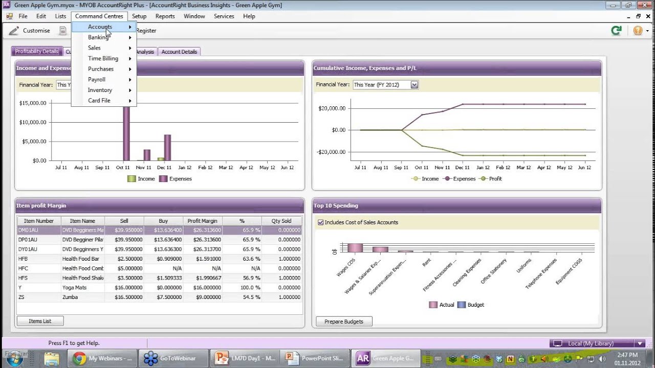Sort by Qty Sold column header
The width and height of the screenshot is (655, 368).
click(281, 221)
